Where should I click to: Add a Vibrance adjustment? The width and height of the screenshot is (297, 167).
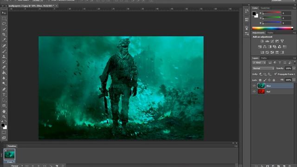[282, 41]
